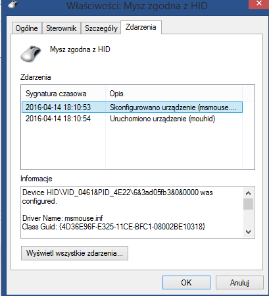This screenshot has width=269, height=296.
Task: Click the large HID mouse device icon
Action: tap(31, 53)
